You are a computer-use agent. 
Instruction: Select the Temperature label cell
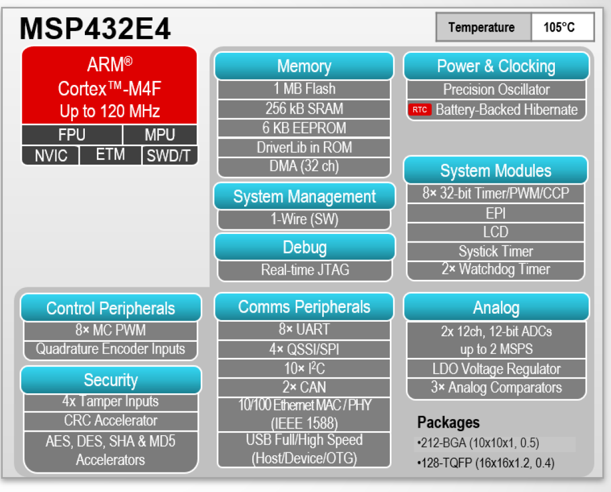click(483, 28)
